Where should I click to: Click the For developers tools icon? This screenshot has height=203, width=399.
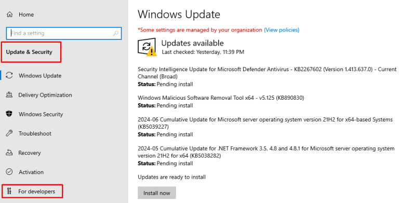pos(9,191)
